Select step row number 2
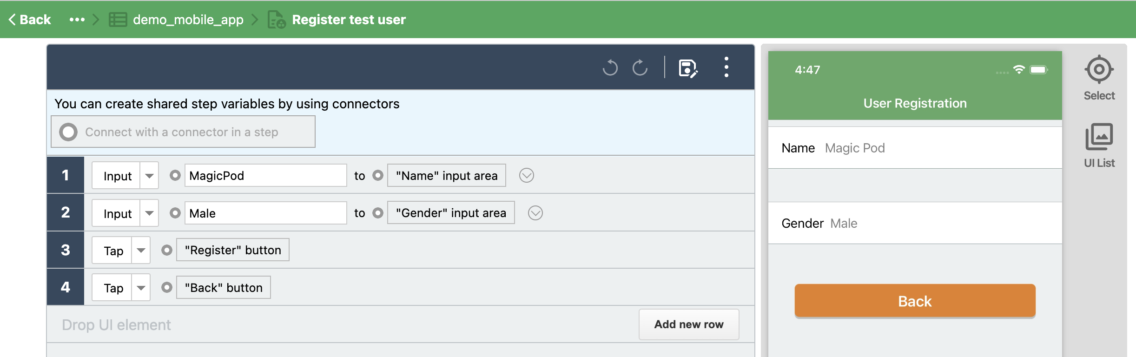Viewport: 1136px width, 357px height. (x=66, y=212)
